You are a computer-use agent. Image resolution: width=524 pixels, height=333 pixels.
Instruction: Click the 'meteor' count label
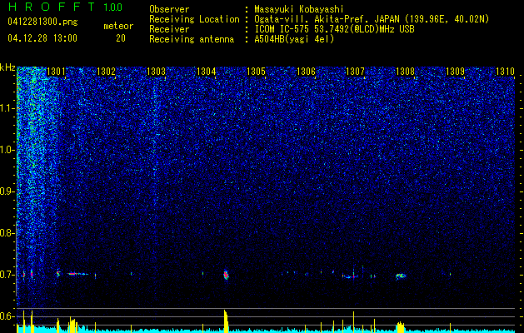point(118,26)
